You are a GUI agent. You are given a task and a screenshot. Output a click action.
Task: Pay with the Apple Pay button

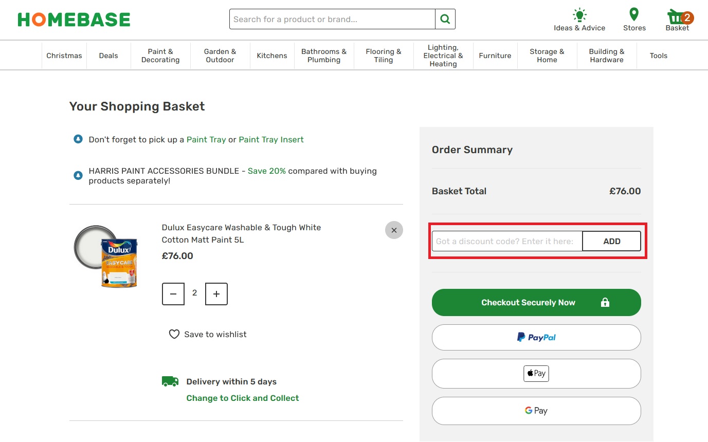pos(536,374)
